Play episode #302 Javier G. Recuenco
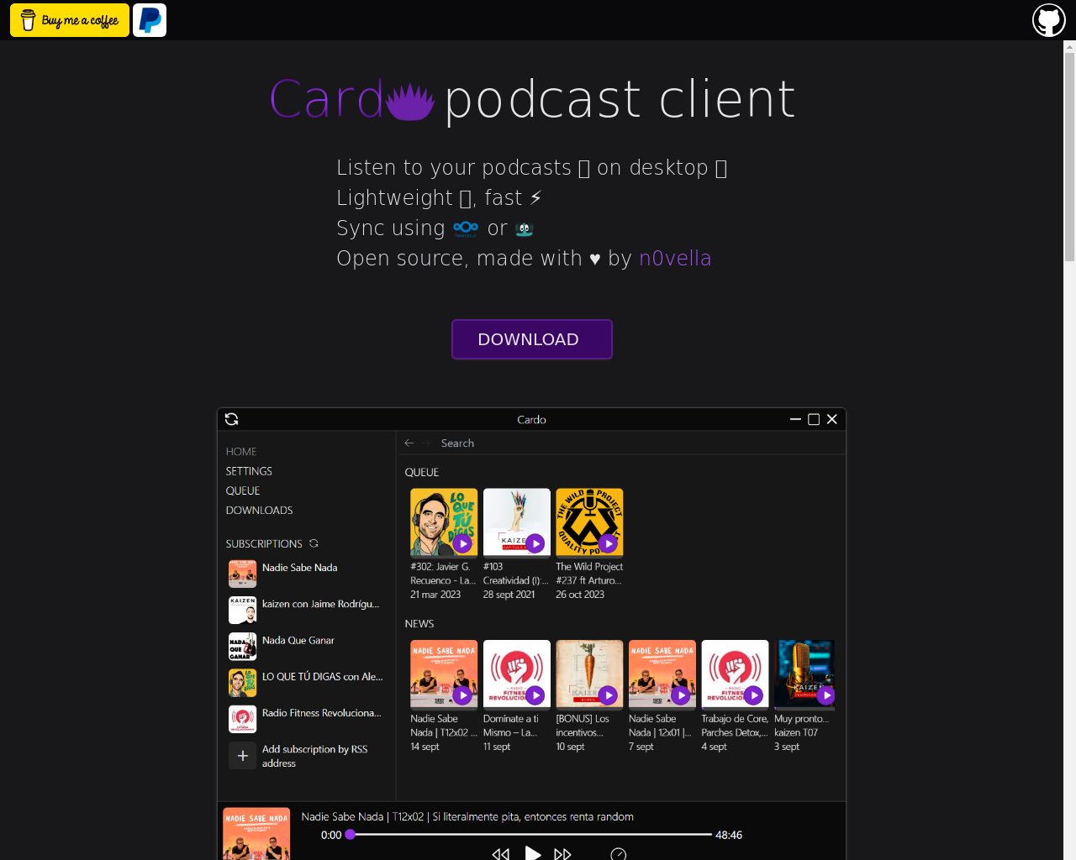 click(462, 543)
